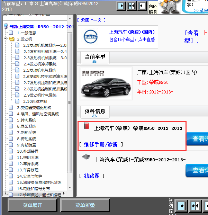
Task: Open 2.5发动机电气系统
Action: (x=39, y=70)
